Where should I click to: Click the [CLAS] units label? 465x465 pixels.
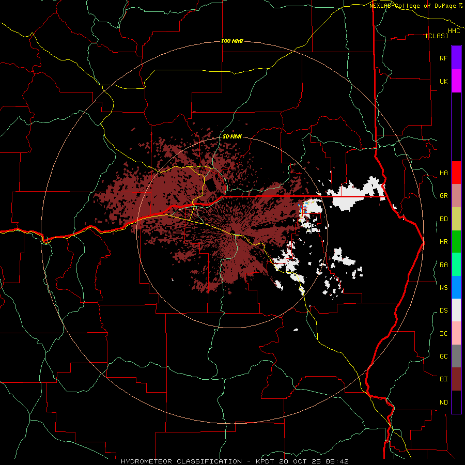click(x=437, y=36)
